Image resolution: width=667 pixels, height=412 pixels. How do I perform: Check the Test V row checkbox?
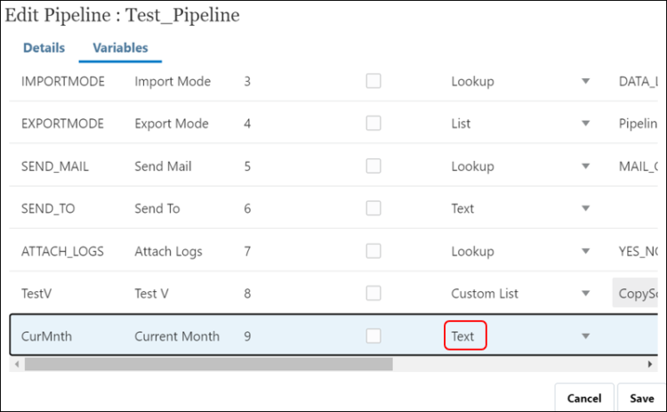(374, 293)
